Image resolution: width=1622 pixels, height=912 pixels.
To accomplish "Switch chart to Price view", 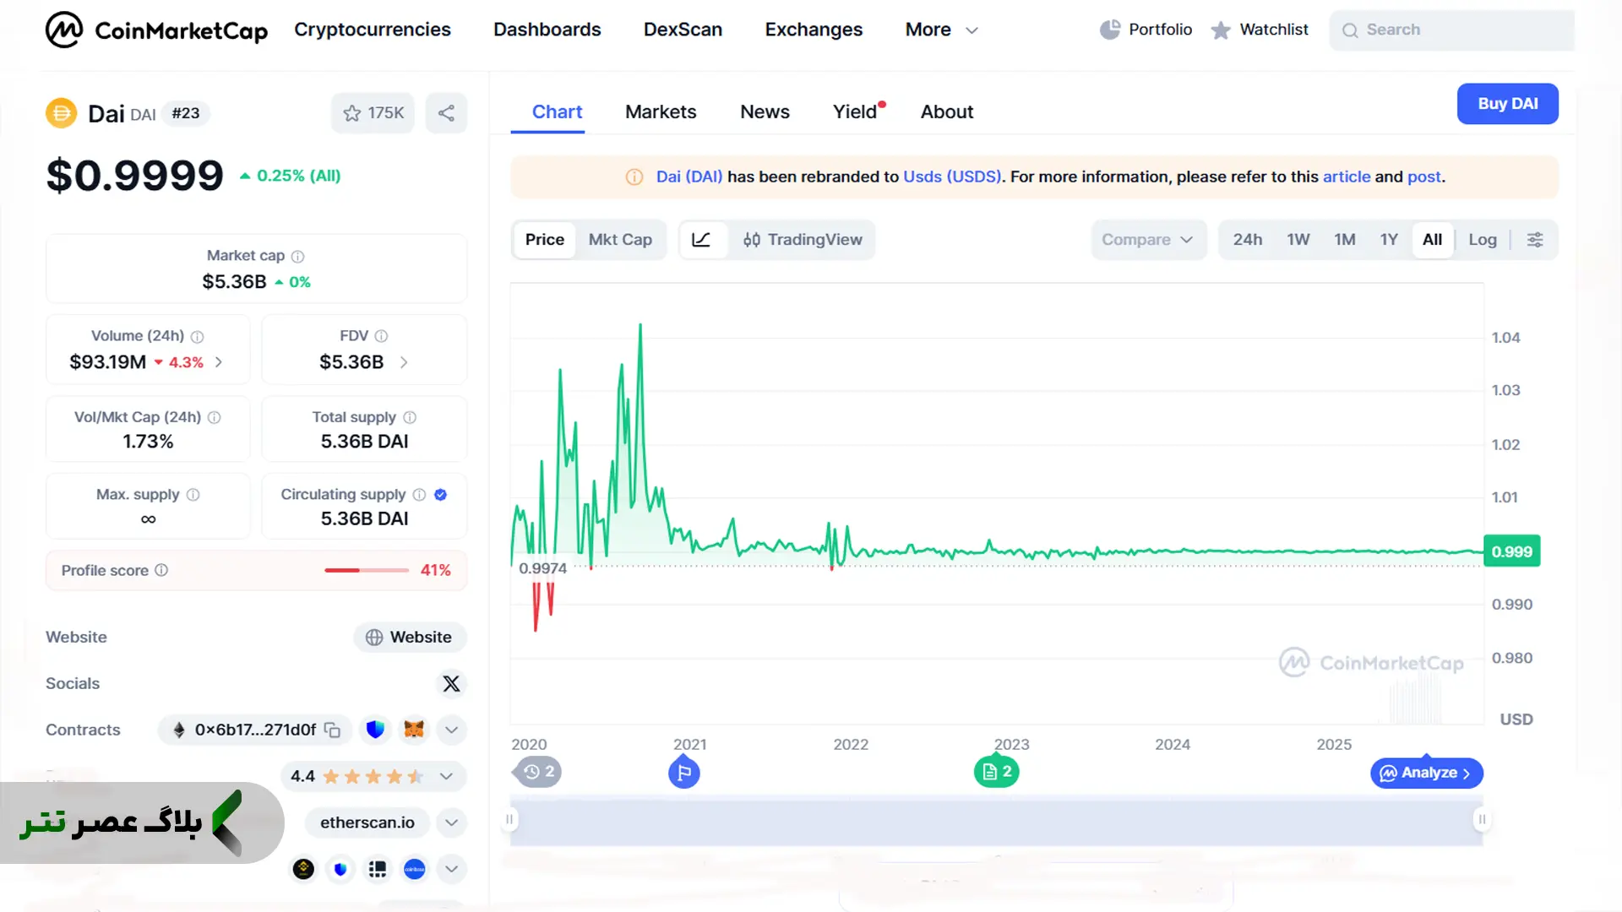I will tap(545, 240).
